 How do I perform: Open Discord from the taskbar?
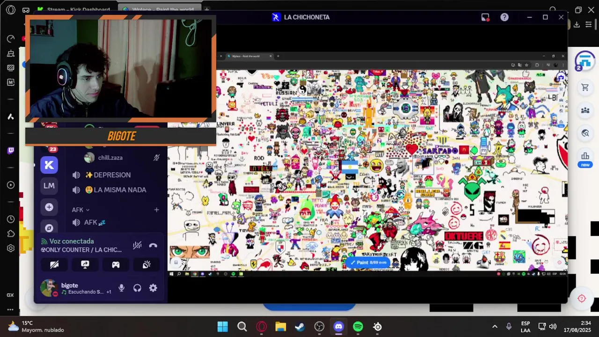click(x=338, y=327)
